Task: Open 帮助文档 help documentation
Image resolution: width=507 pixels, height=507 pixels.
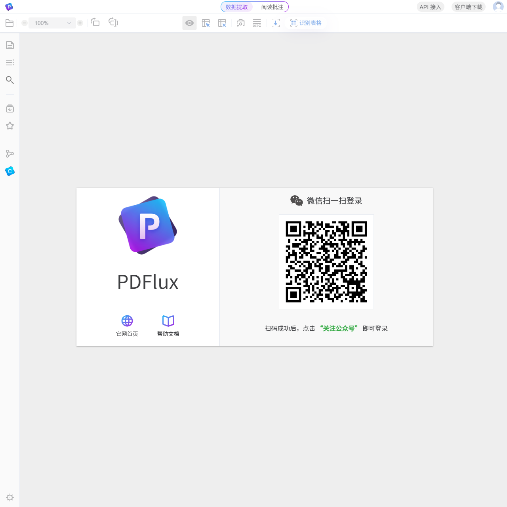Action: pyautogui.click(x=168, y=325)
